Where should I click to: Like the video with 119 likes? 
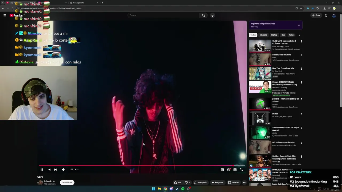177,182
